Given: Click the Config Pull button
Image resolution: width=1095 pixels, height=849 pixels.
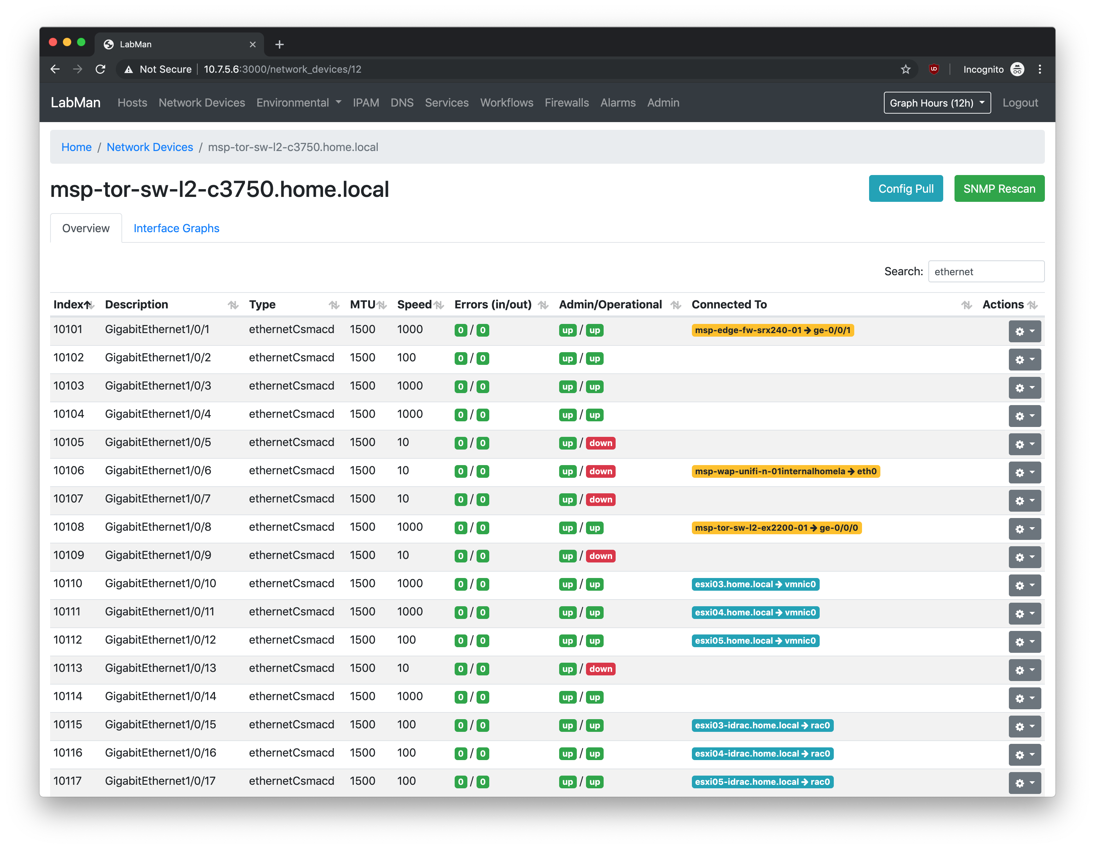Looking at the screenshot, I should [x=905, y=189].
